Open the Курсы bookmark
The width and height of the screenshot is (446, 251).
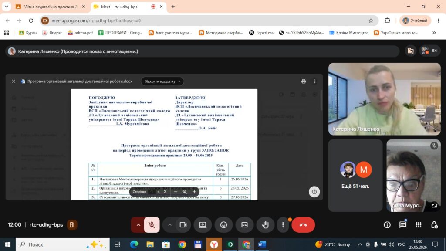[28, 33]
